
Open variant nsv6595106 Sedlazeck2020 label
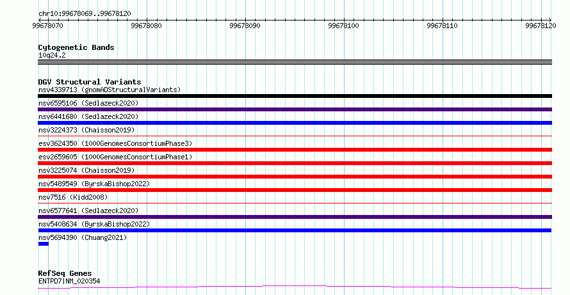pos(88,103)
